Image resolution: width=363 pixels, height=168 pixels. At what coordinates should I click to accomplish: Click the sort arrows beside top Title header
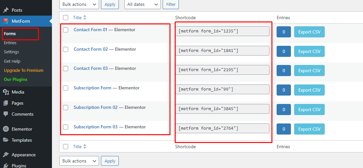coord(84,17)
